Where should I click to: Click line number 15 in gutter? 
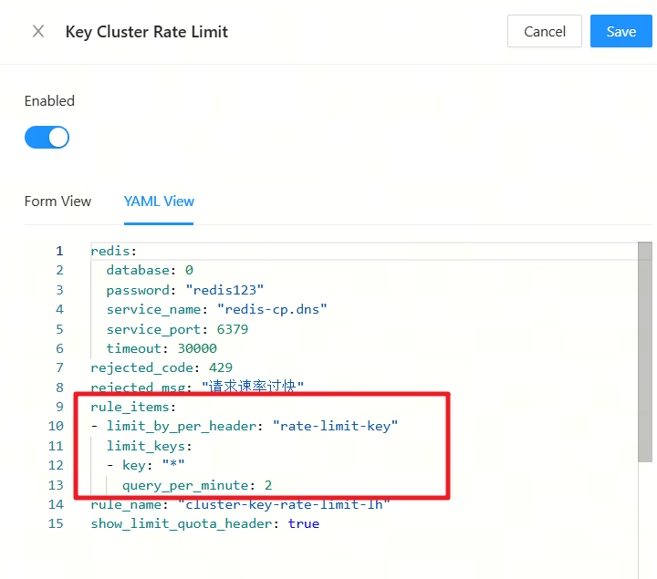click(56, 523)
